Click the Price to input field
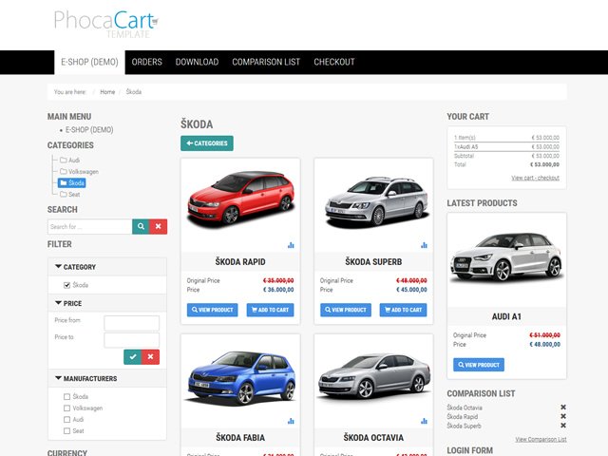Viewport: 608px width, 456px height. click(132, 340)
